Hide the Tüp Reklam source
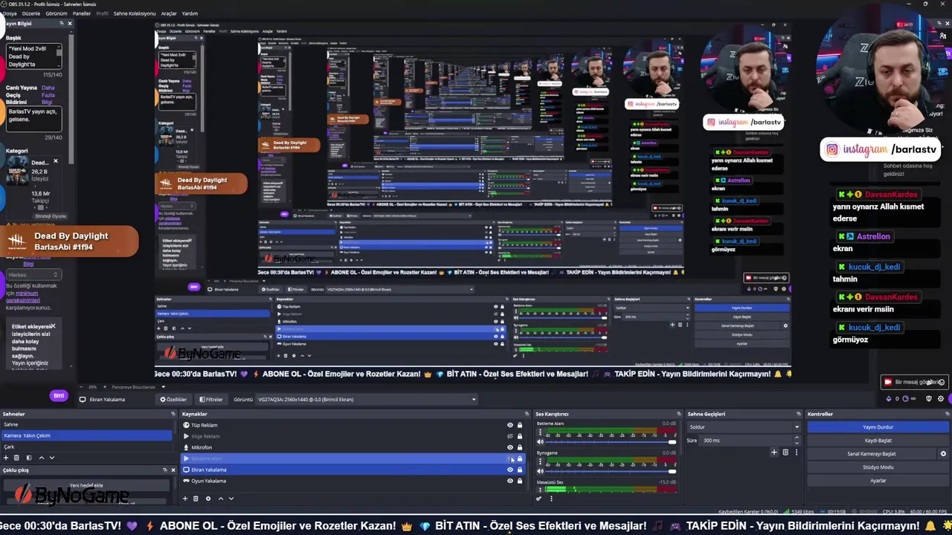 [510, 425]
